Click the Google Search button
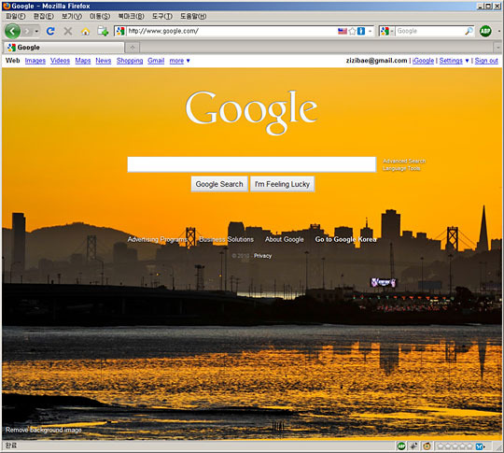Image resolution: width=504 pixels, height=453 pixels. pyautogui.click(x=219, y=184)
